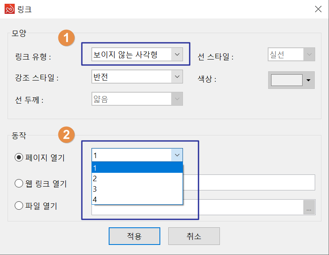Click the 적용 button
This screenshot has height=255, width=329.
[134, 236]
